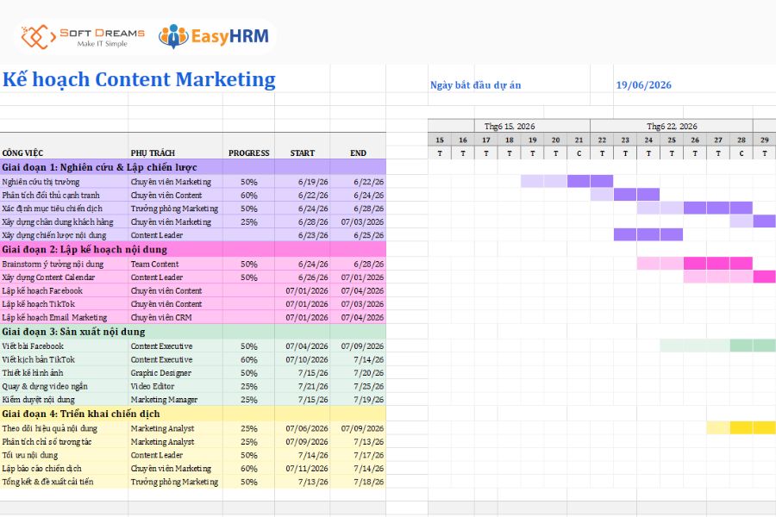776x517 pixels.
Task: Click the 'Tối ưu nội dung' task cell
Action: (x=64, y=455)
